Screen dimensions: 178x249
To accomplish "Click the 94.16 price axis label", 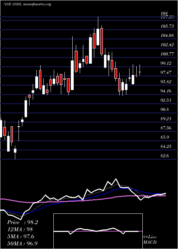I will coord(166,91).
